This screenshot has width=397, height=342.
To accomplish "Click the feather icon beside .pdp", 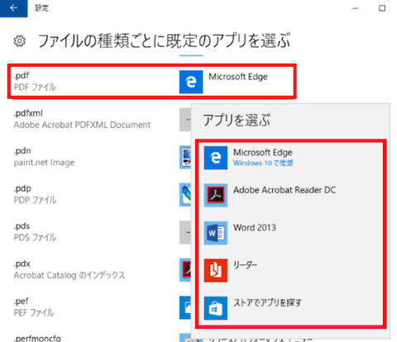I will 185,195.
